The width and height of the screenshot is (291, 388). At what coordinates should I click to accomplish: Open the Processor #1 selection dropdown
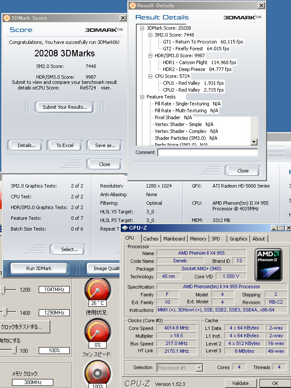click(x=199, y=368)
